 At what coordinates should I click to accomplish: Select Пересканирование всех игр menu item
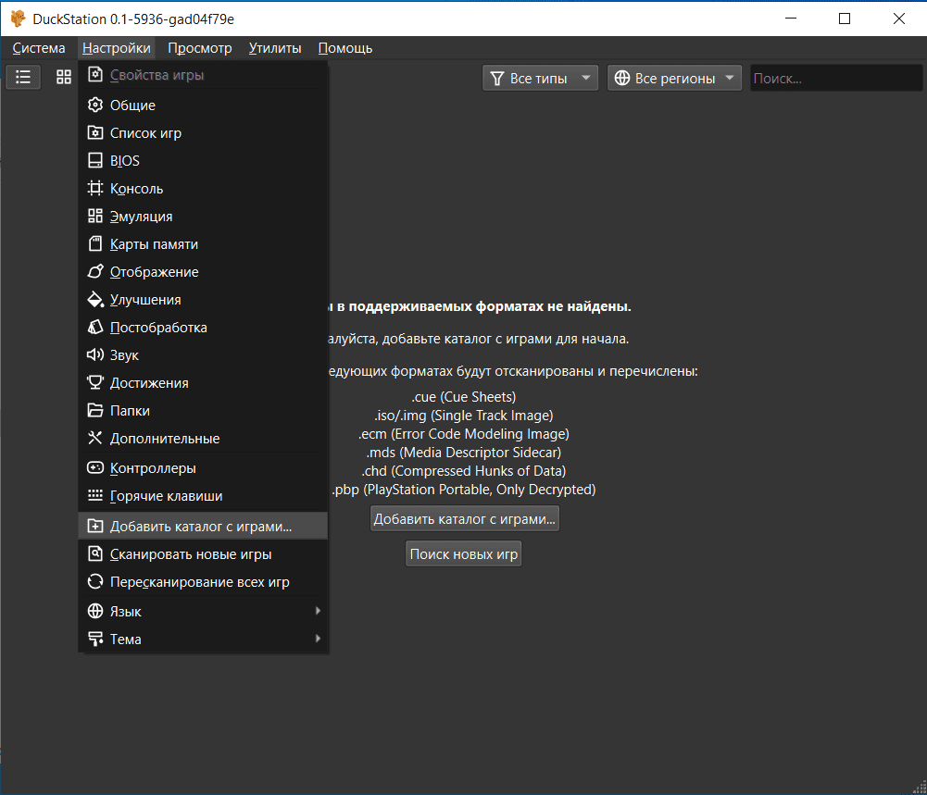point(203,581)
